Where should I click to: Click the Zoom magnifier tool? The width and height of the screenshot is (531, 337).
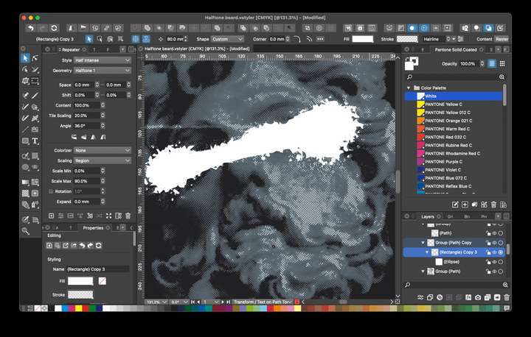pos(25,231)
